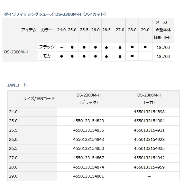Select JAN code 4550133154850

pos(88,149)
